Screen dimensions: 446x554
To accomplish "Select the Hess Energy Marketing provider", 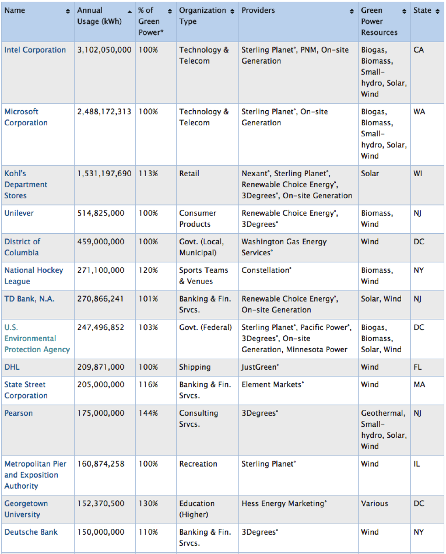I will tap(284, 504).
